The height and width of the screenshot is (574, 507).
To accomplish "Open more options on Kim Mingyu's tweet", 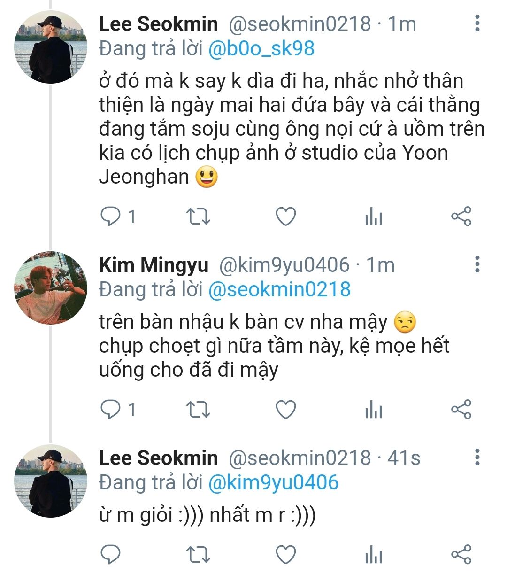I will tap(477, 264).
